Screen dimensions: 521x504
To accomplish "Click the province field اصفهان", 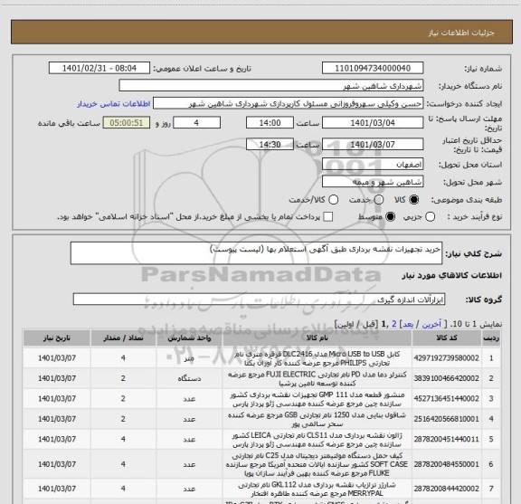I will [x=373, y=165].
